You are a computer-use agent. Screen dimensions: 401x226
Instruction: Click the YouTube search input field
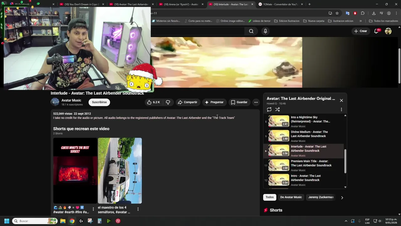tap(197, 31)
